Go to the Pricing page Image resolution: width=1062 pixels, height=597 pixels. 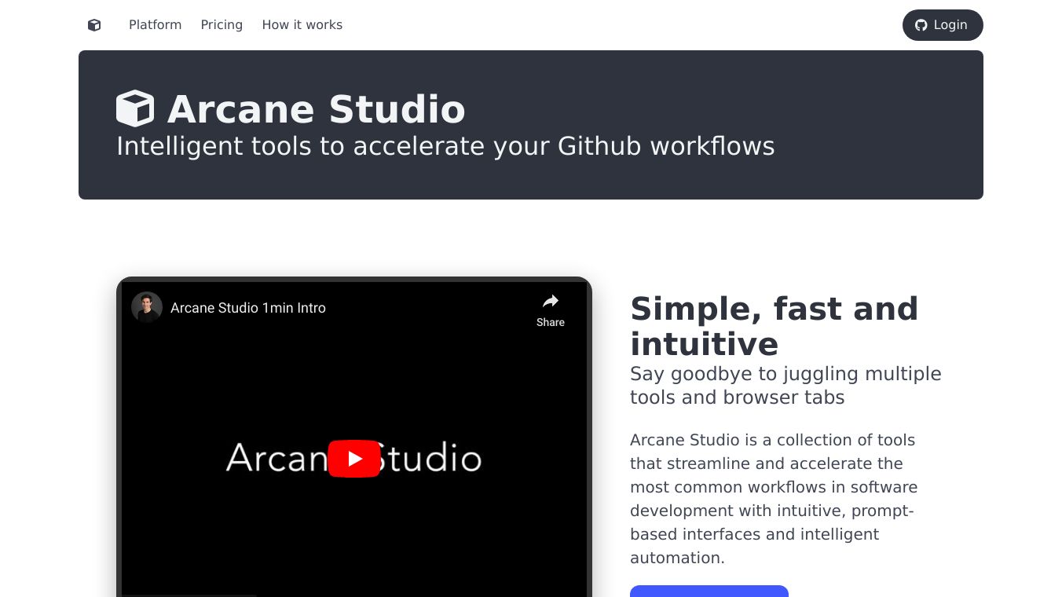[222, 25]
